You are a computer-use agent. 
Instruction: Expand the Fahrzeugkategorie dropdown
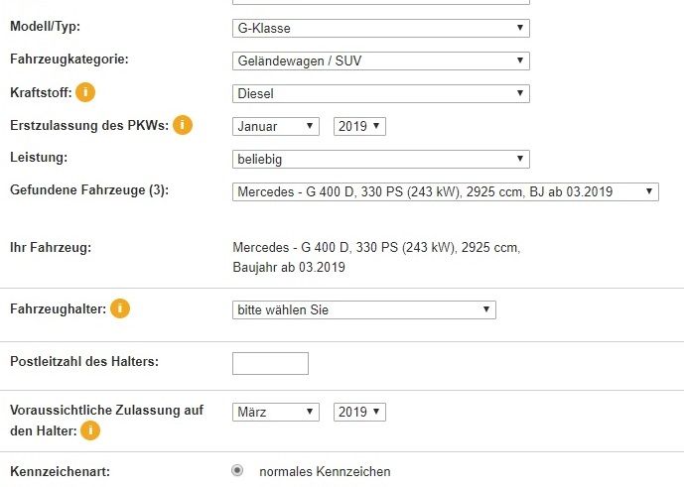380,61
